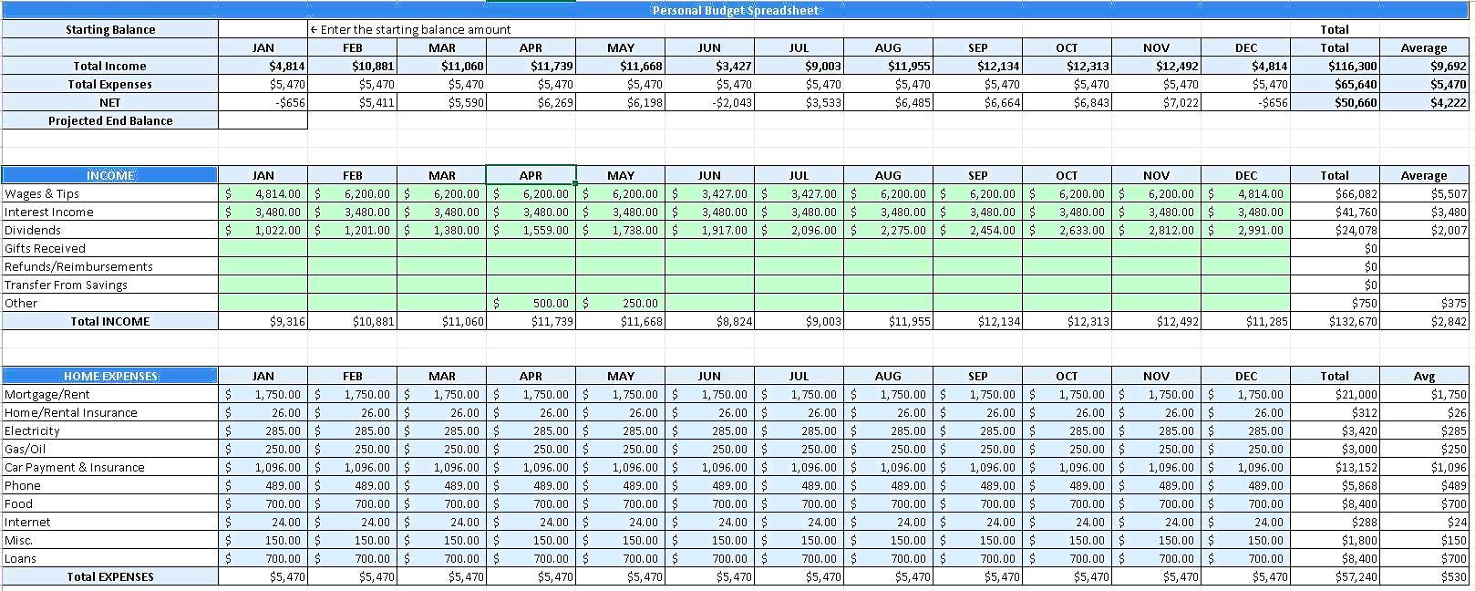
Task: Click Wages & Tips total $66,082
Action: point(1335,193)
